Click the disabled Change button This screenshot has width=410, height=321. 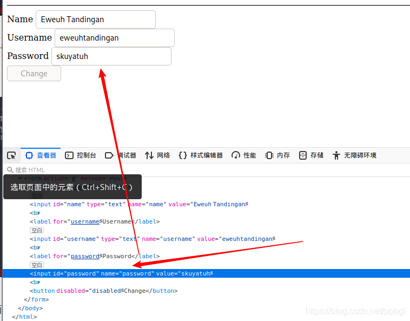(x=34, y=73)
